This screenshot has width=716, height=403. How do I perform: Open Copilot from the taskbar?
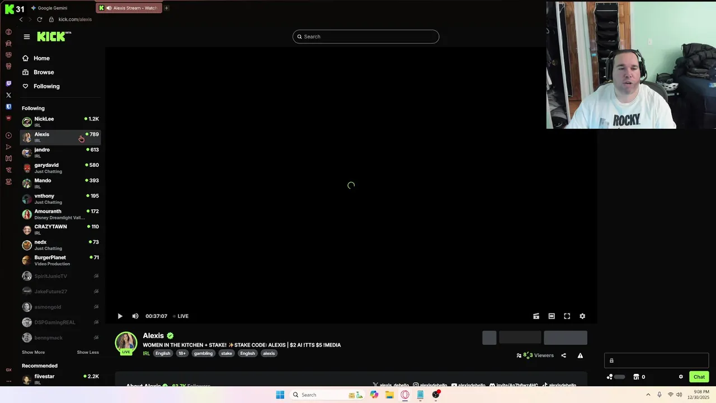click(374, 395)
